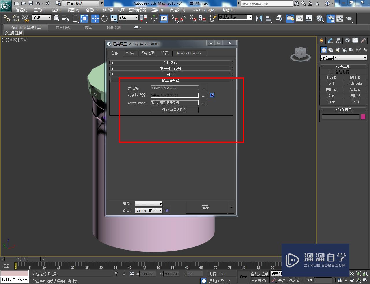Viewport: 370px width, 284px height.
Task: Activate the Select and Rotate tool
Action: pos(104,18)
